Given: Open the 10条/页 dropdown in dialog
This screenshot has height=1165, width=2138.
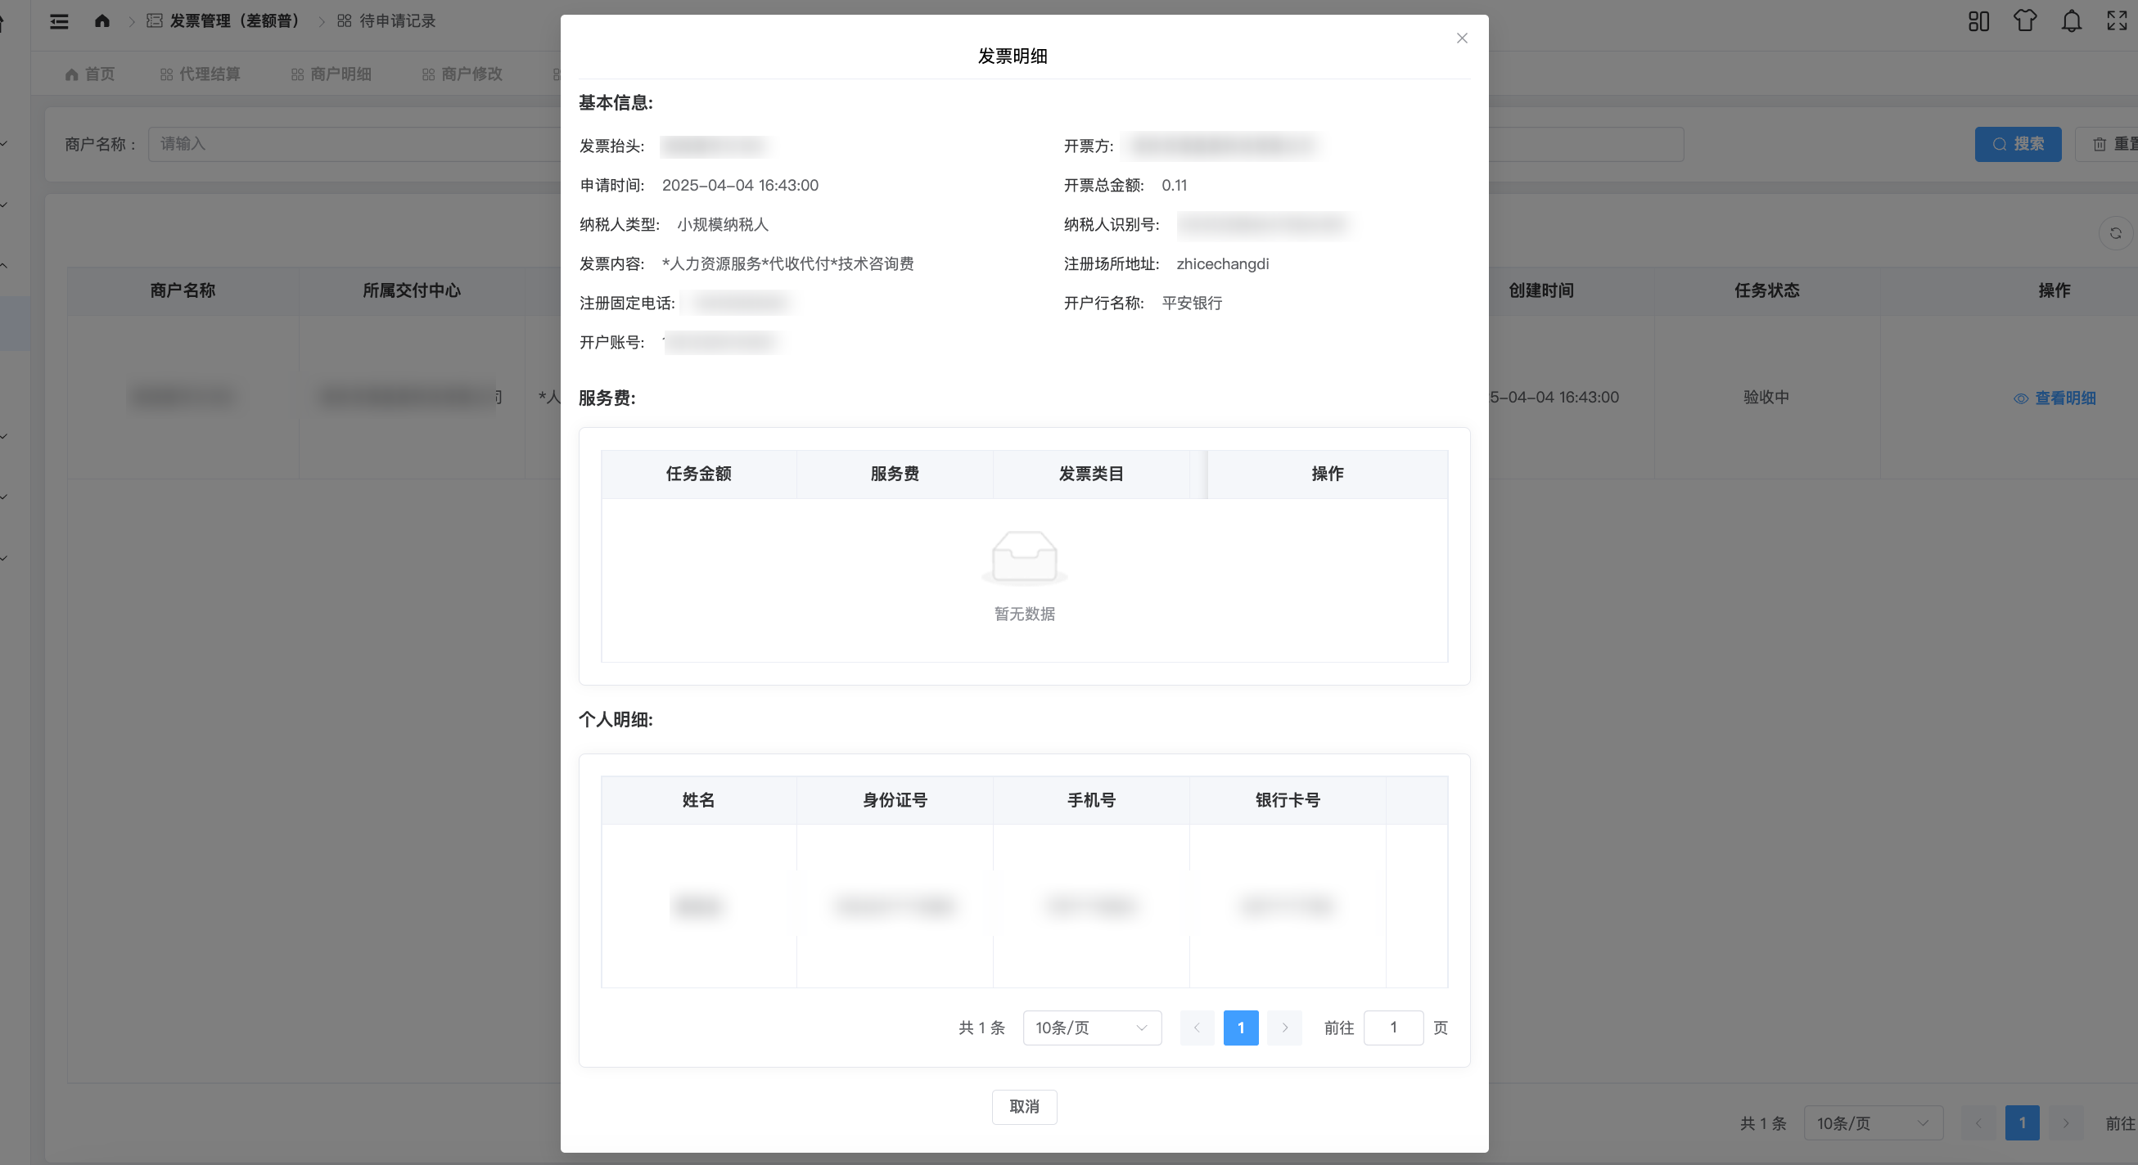Looking at the screenshot, I should click(x=1091, y=1028).
